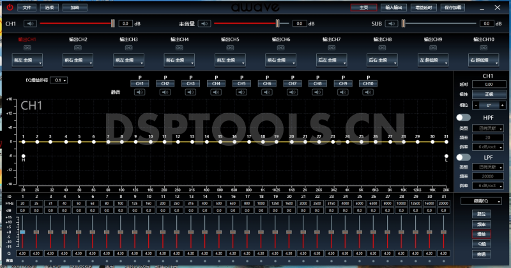
Task: Toggle the P CH1 channel button
Action: [x=140, y=83]
